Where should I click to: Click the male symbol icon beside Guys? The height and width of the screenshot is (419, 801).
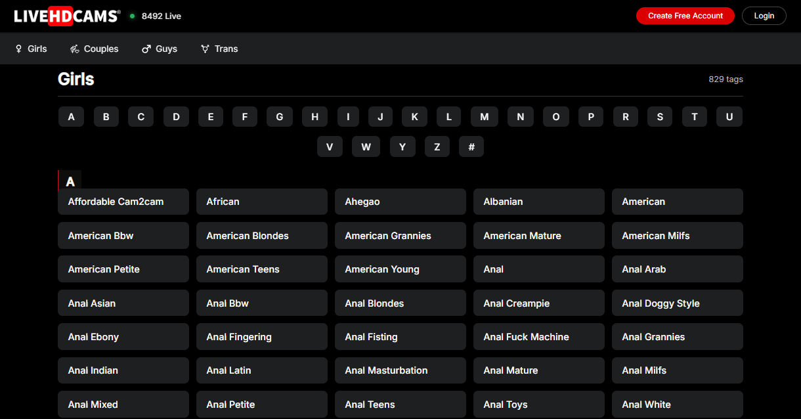click(x=146, y=49)
